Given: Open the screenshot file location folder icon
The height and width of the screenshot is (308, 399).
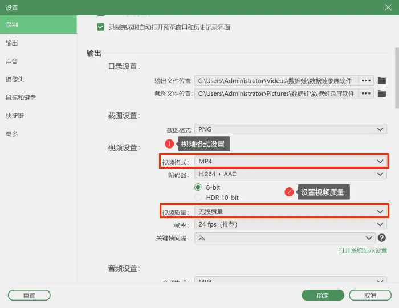Looking at the screenshot, I should point(381,93).
